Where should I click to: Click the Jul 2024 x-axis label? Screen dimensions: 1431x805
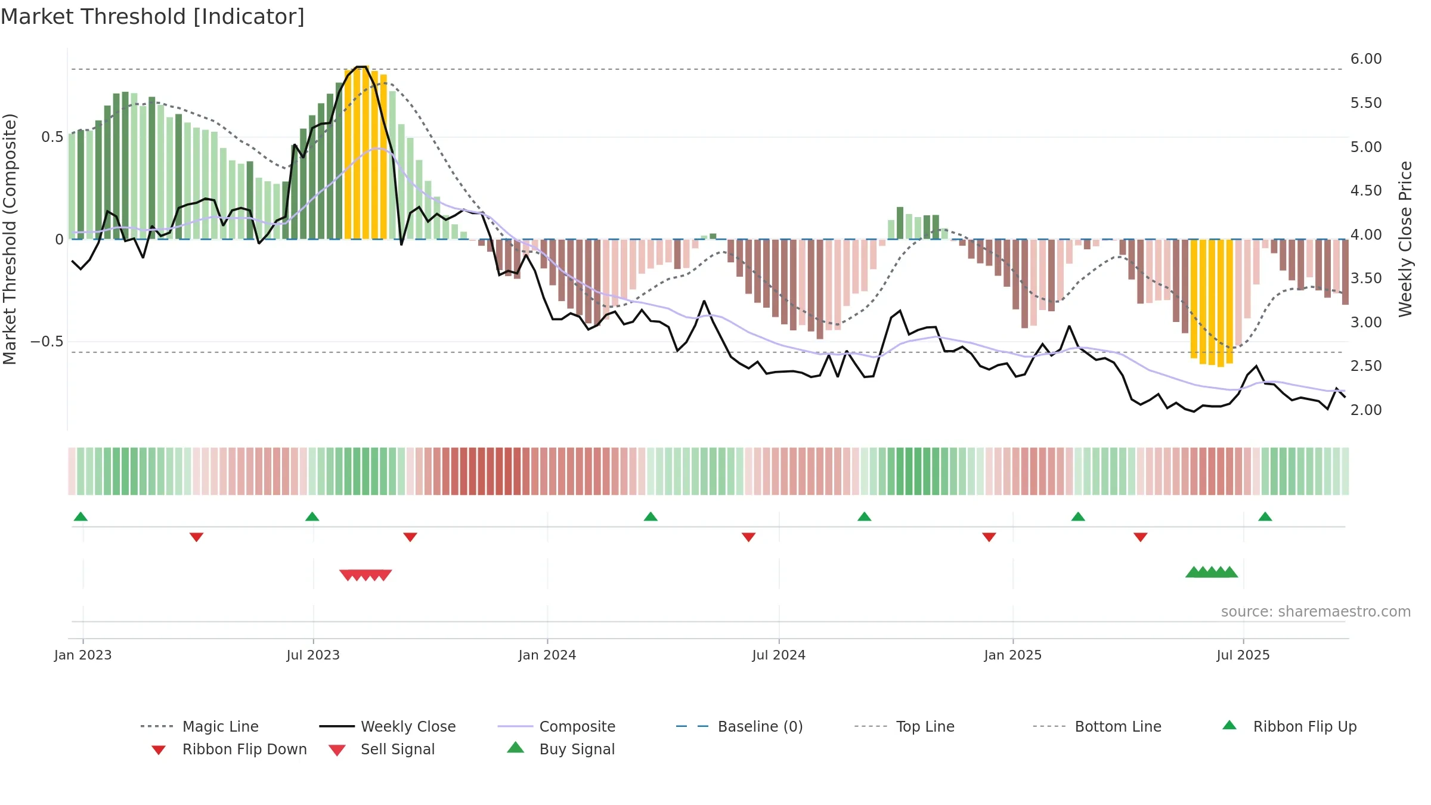[779, 655]
